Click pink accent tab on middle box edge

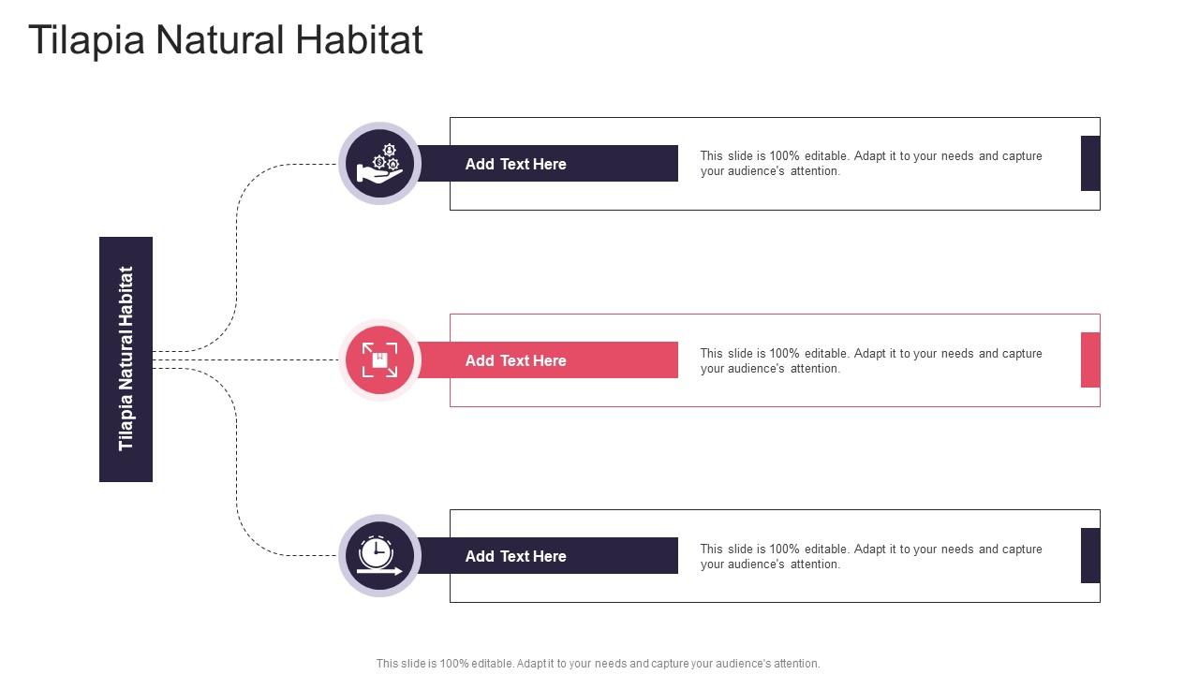tap(1090, 359)
